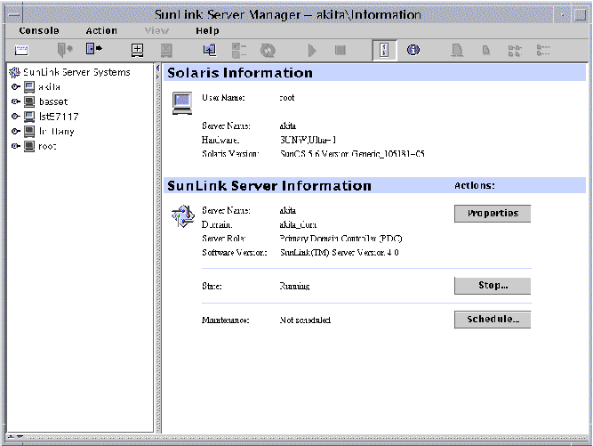Expand the lst57117 server tree node

(15, 117)
